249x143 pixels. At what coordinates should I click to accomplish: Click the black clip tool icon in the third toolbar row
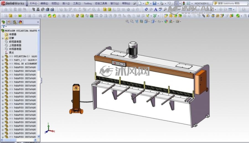[203, 16]
